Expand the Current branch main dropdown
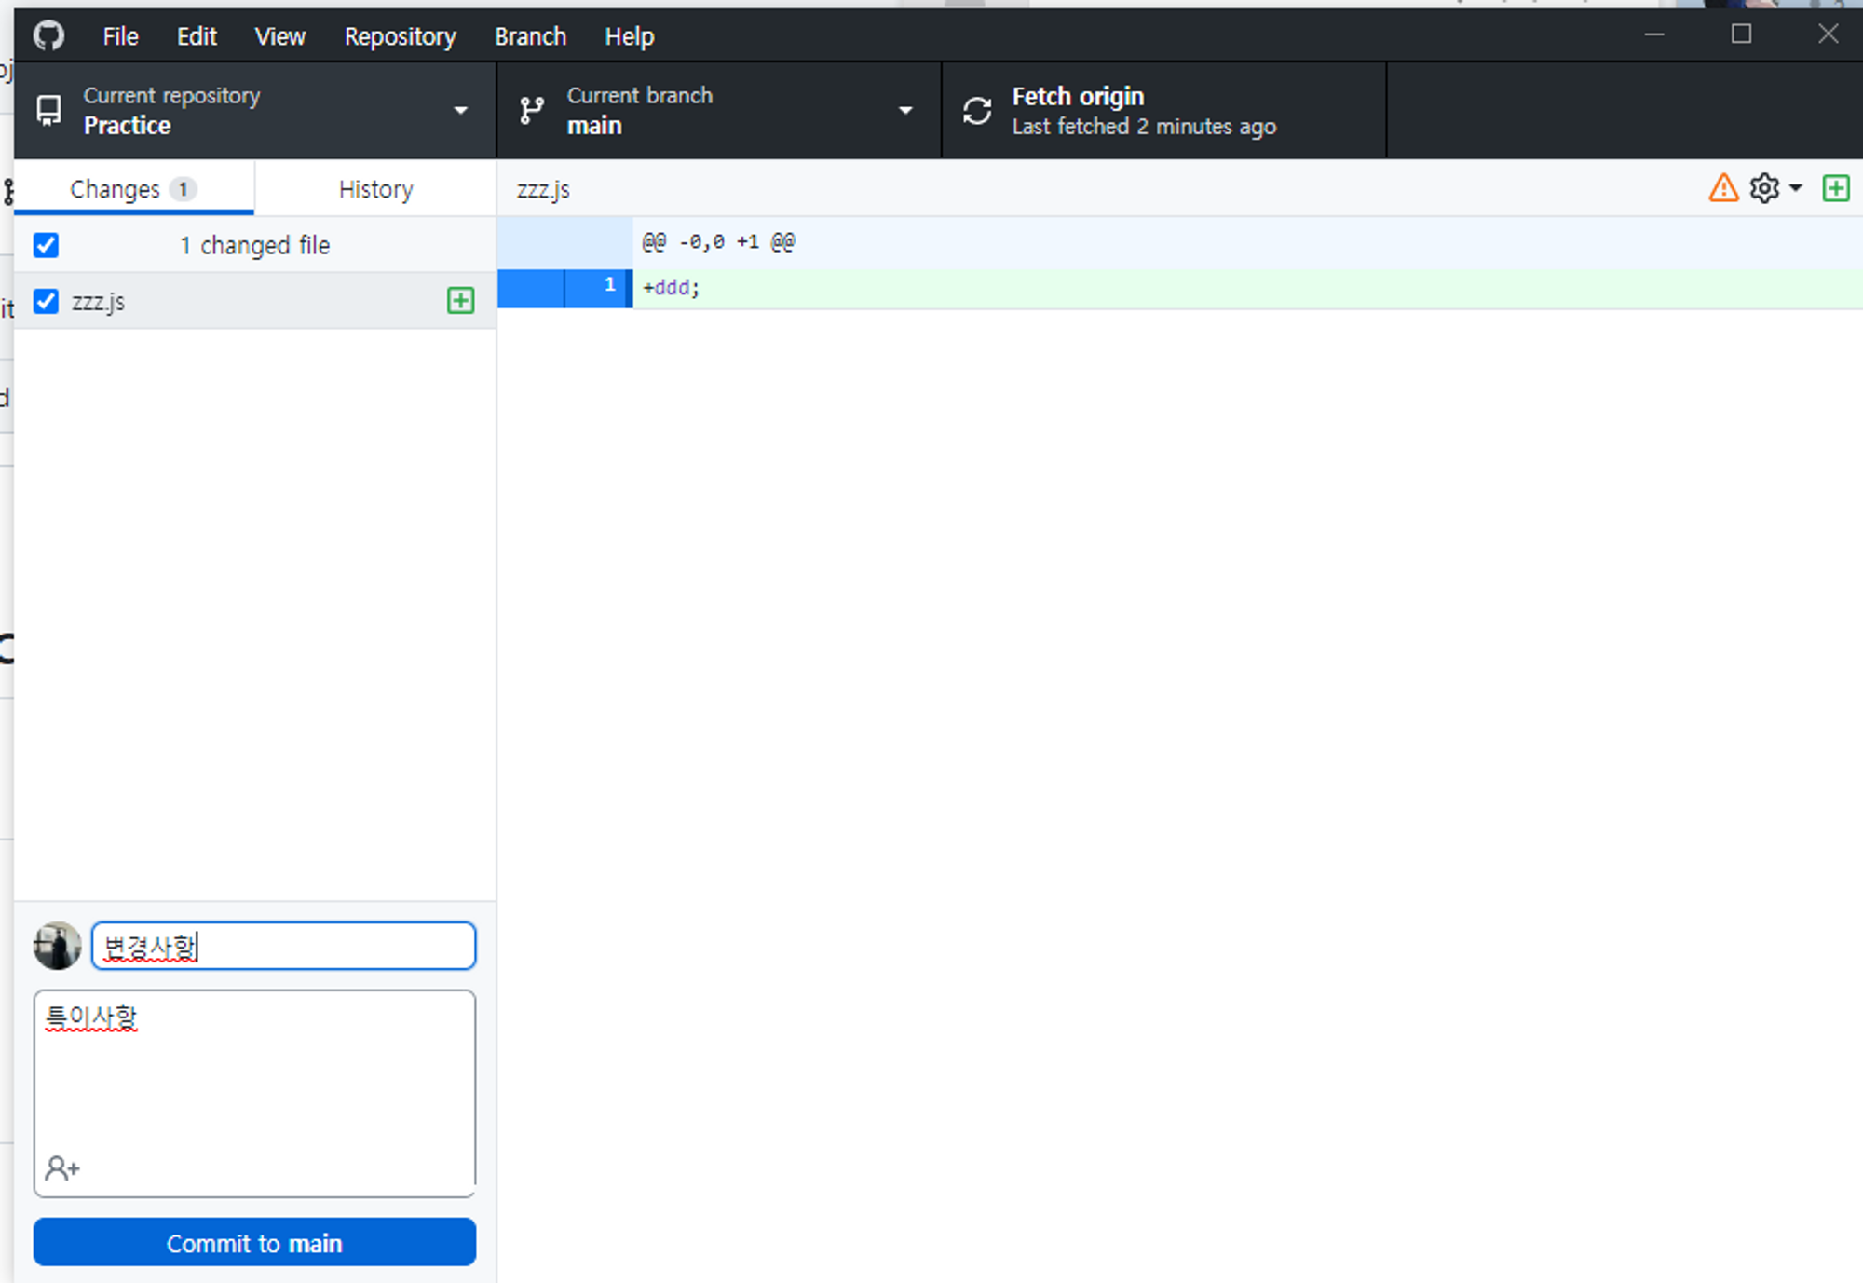Screen dimensions: 1863x1283 [x=719, y=110]
